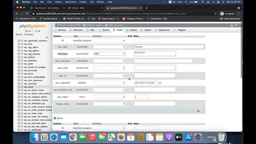The image size is (256, 144).
Task: Open the MD5 function dropdown for user_pass
Action: [109, 54]
